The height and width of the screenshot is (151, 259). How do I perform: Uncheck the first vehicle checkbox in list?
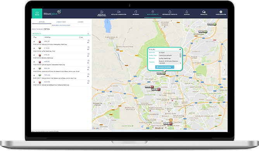[x=34, y=41]
